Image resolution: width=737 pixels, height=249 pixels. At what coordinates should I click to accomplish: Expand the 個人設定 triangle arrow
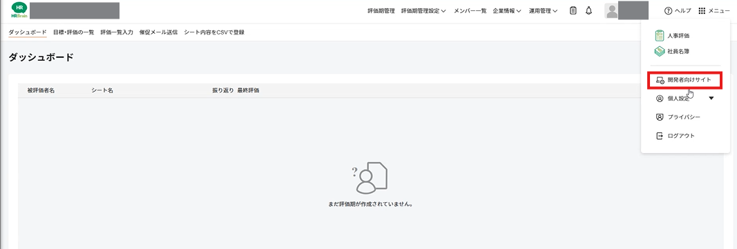[x=711, y=99]
